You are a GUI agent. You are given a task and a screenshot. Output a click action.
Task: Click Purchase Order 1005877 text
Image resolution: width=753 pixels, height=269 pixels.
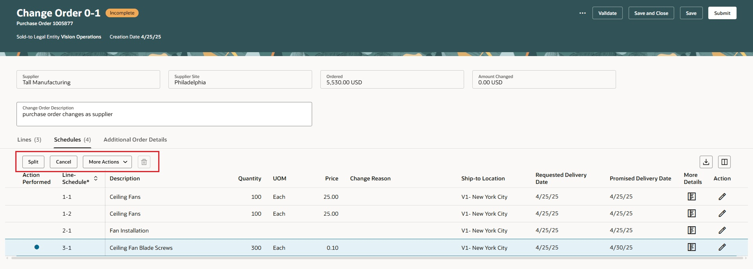click(x=45, y=24)
